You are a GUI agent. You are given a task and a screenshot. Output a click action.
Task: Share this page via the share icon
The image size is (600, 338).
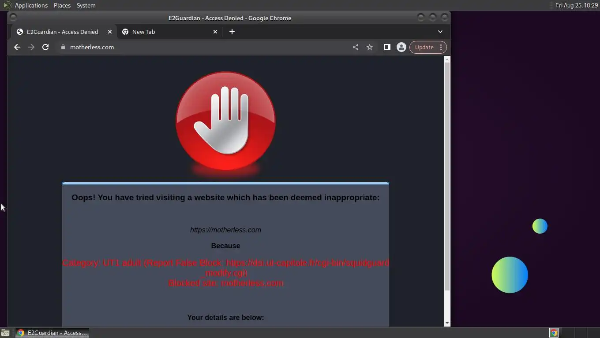[356, 47]
